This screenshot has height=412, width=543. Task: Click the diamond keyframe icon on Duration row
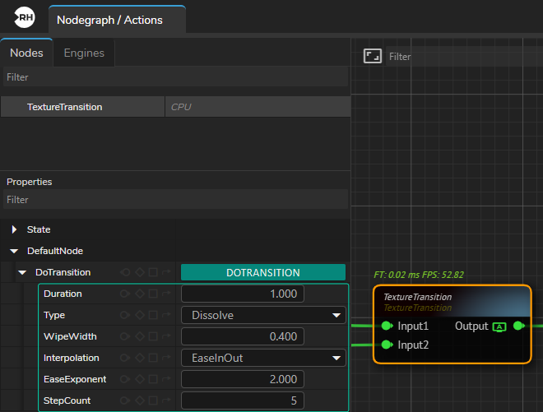coord(140,294)
